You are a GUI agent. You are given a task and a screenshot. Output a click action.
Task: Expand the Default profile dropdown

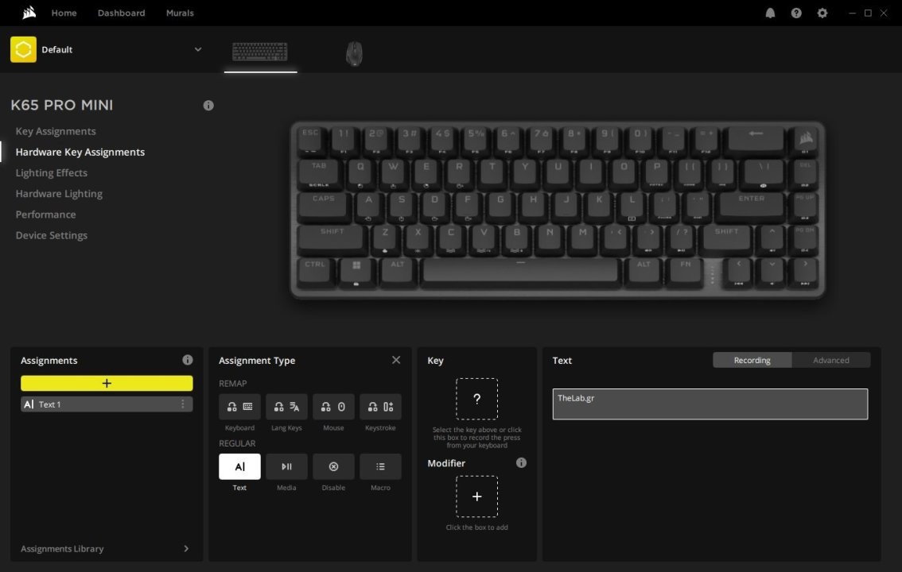pos(198,49)
